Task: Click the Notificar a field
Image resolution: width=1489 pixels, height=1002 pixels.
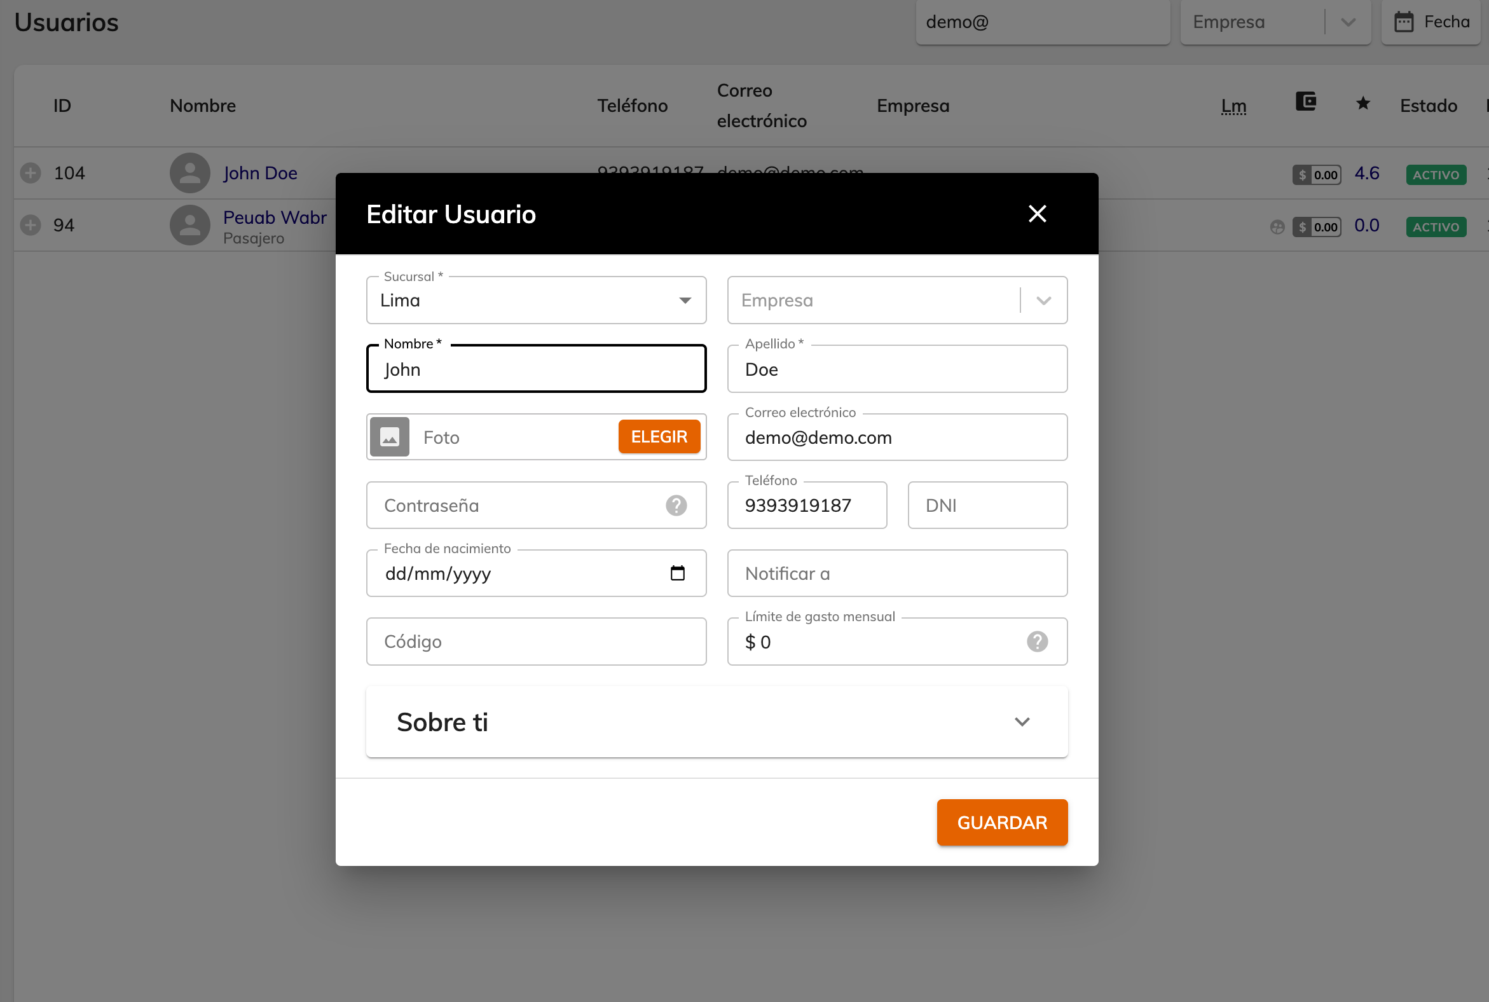Action: coord(896,573)
